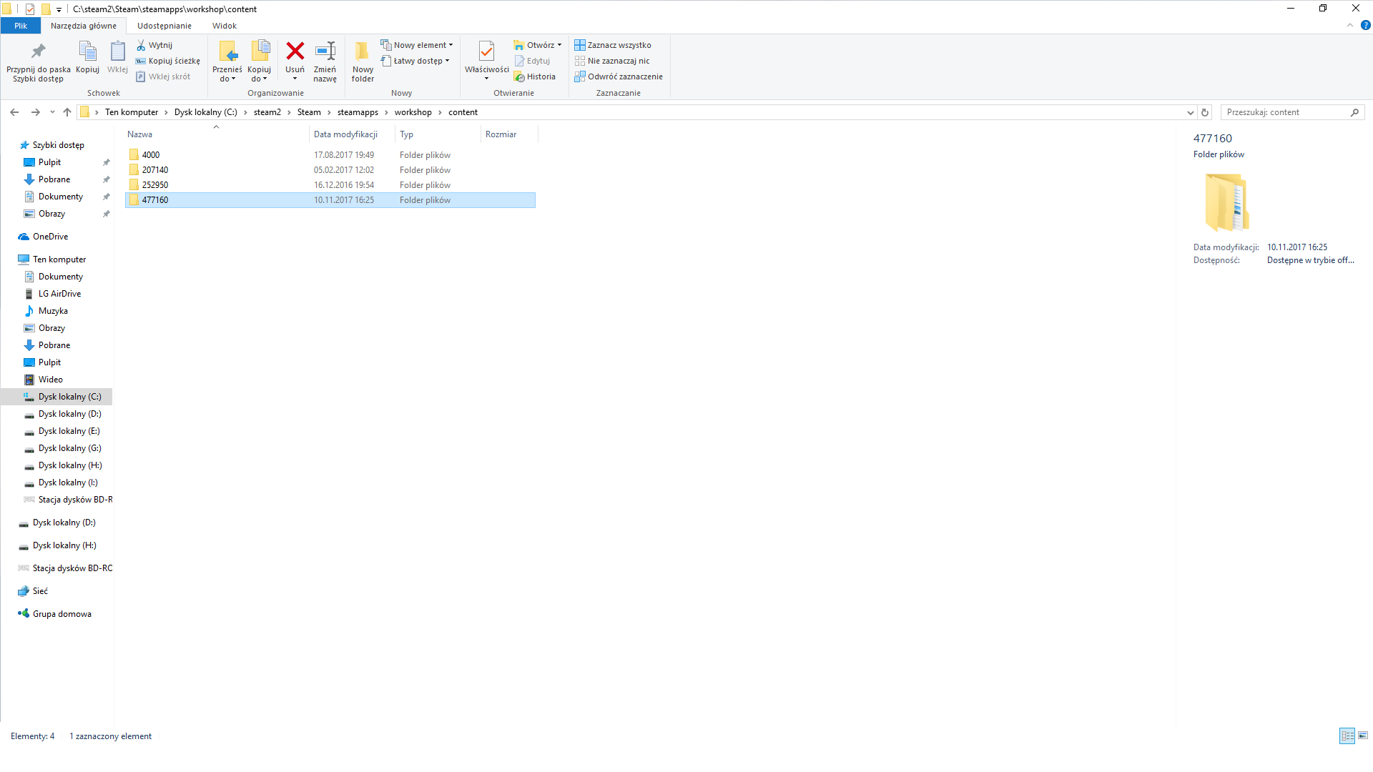Screen dimensions: 1373x772
Task: Switch to details view toggle in status bar
Action: tap(1347, 736)
